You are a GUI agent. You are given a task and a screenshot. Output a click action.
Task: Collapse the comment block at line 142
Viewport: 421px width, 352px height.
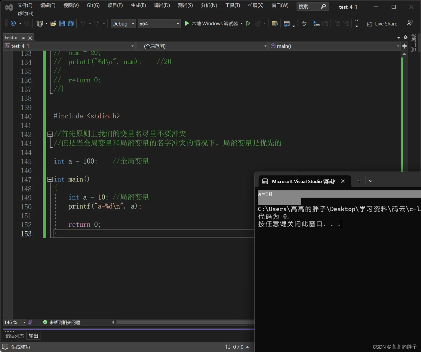point(50,134)
